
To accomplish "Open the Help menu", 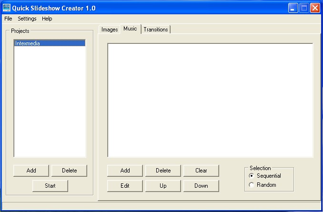I will click(x=47, y=19).
